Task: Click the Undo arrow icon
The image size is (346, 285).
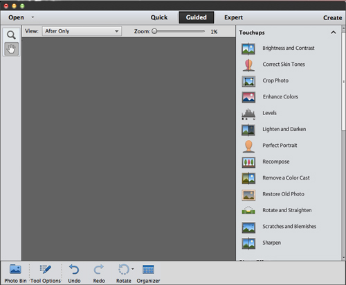Action: tap(74, 270)
